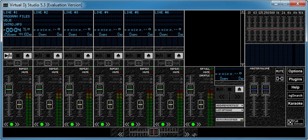Click the stop button on Line 5

pyautogui.click(x=139, y=56)
